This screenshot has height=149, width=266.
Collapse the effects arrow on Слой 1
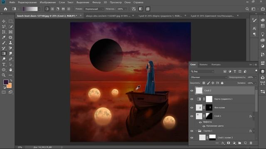point(254,116)
